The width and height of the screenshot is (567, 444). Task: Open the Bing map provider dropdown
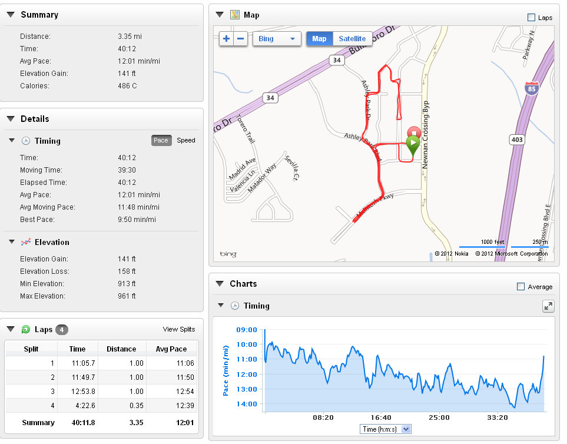coord(277,39)
